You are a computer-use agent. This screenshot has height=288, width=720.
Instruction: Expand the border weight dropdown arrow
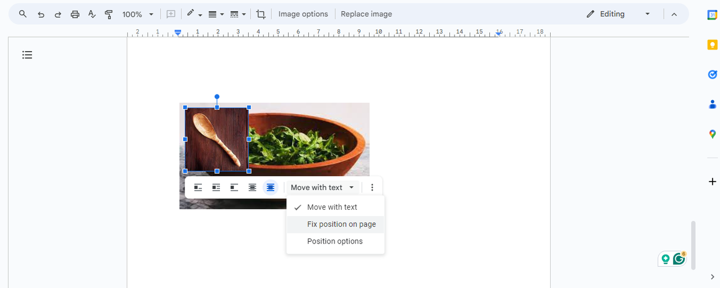(222, 15)
